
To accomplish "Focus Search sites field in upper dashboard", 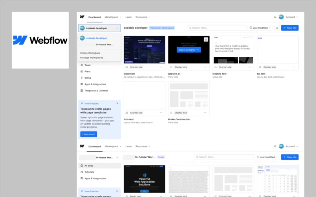I will coord(217,28).
